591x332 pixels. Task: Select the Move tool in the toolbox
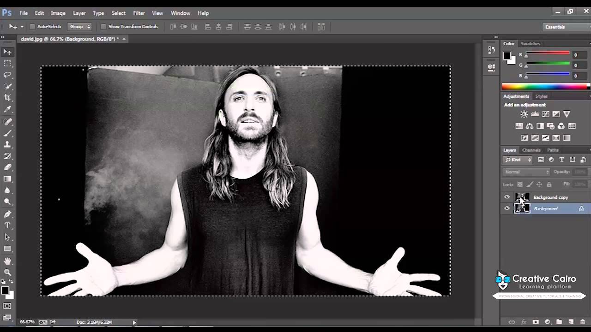pyautogui.click(x=7, y=52)
